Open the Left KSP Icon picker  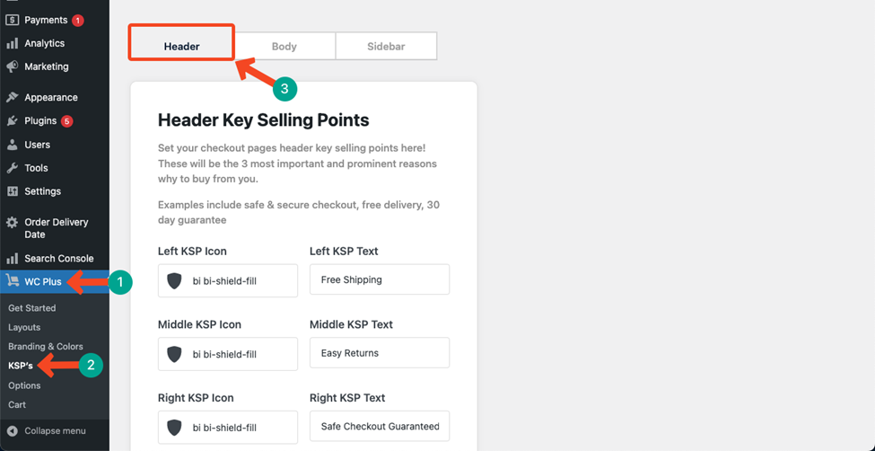coord(228,280)
